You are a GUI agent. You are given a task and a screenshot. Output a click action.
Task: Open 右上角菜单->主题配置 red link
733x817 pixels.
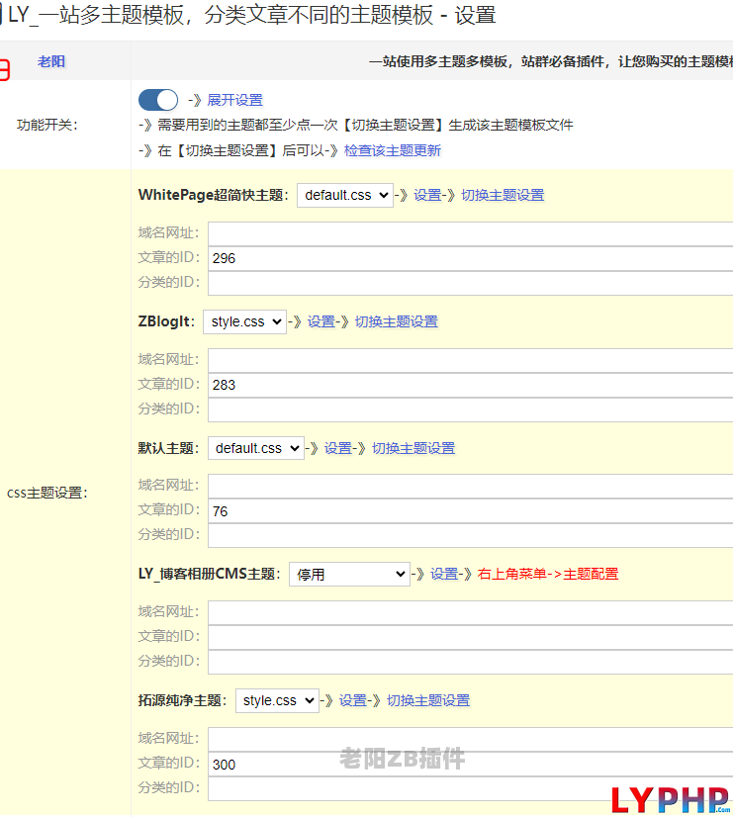click(x=548, y=574)
